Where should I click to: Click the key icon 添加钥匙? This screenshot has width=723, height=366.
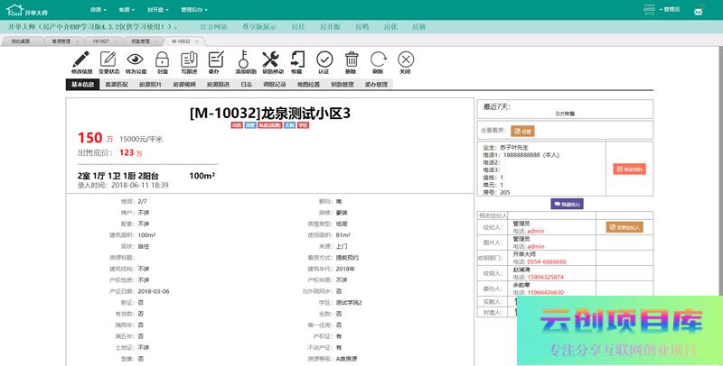[x=244, y=59]
